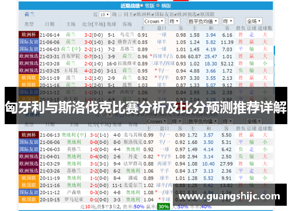Click draw odds 10.40 in the 法罗群岛 row
Viewport: 292px width, 211px height.
[208, 164]
